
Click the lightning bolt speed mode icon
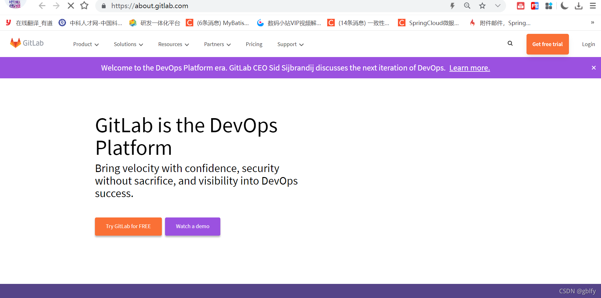point(452,6)
